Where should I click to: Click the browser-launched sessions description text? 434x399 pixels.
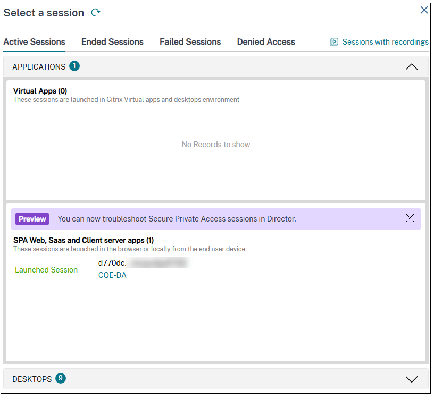click(x=130, y=249)
